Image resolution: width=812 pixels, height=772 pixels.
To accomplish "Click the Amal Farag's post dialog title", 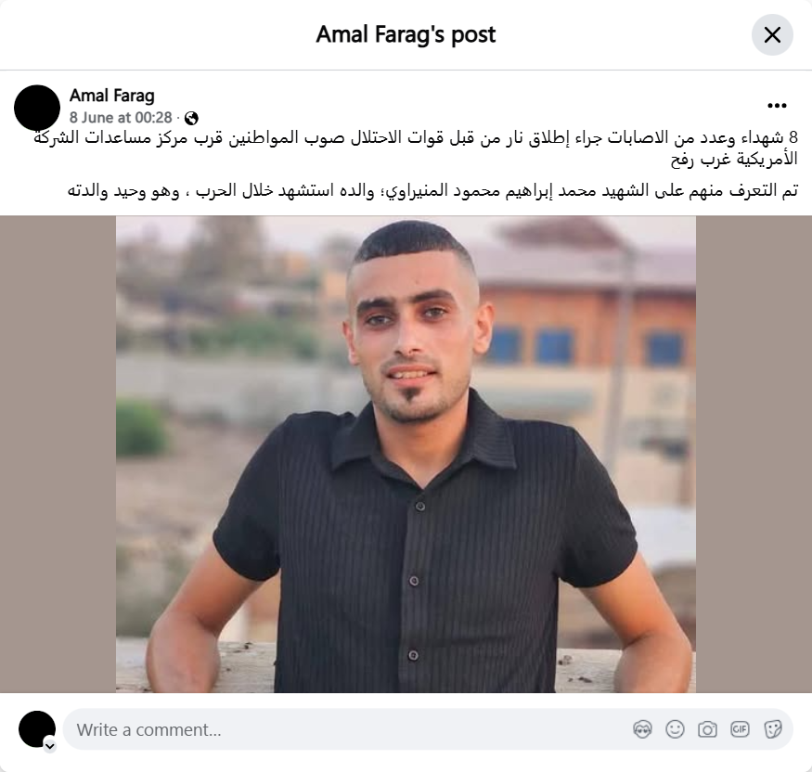I will pos(406,34).
